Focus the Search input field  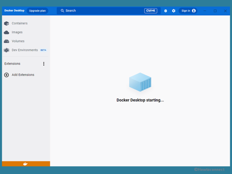click(109, 10)
